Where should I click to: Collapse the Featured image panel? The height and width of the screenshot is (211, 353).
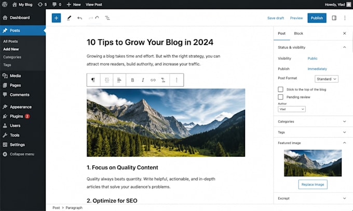coord(312,143)
